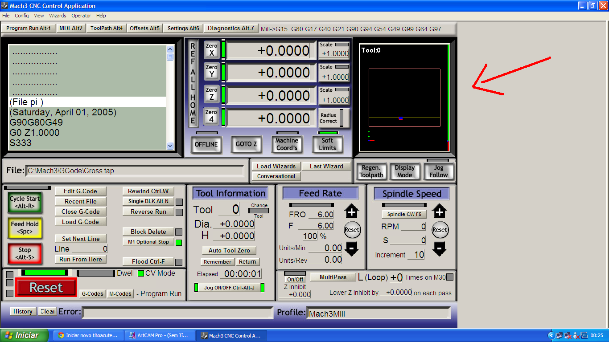609x342 pixels.
Task: Toggle Z Inhibit On/Off
Action: pos(295,279)
